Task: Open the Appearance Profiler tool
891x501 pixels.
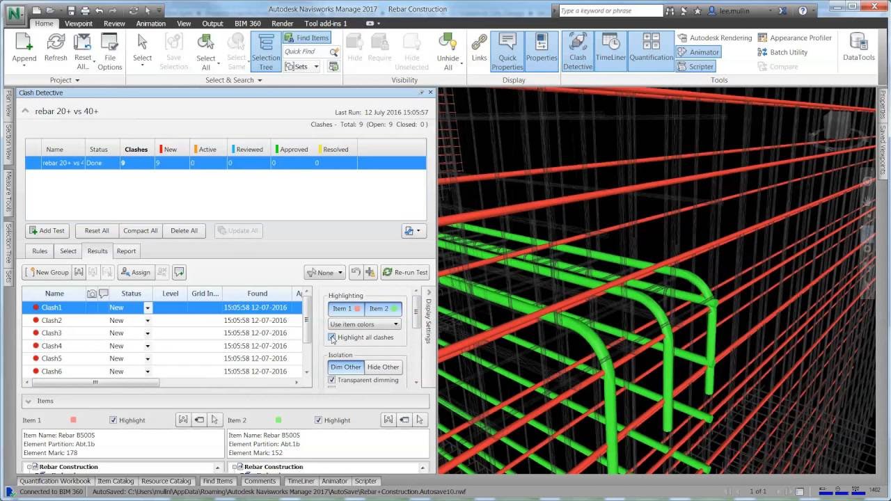Action: click(795, 38)
